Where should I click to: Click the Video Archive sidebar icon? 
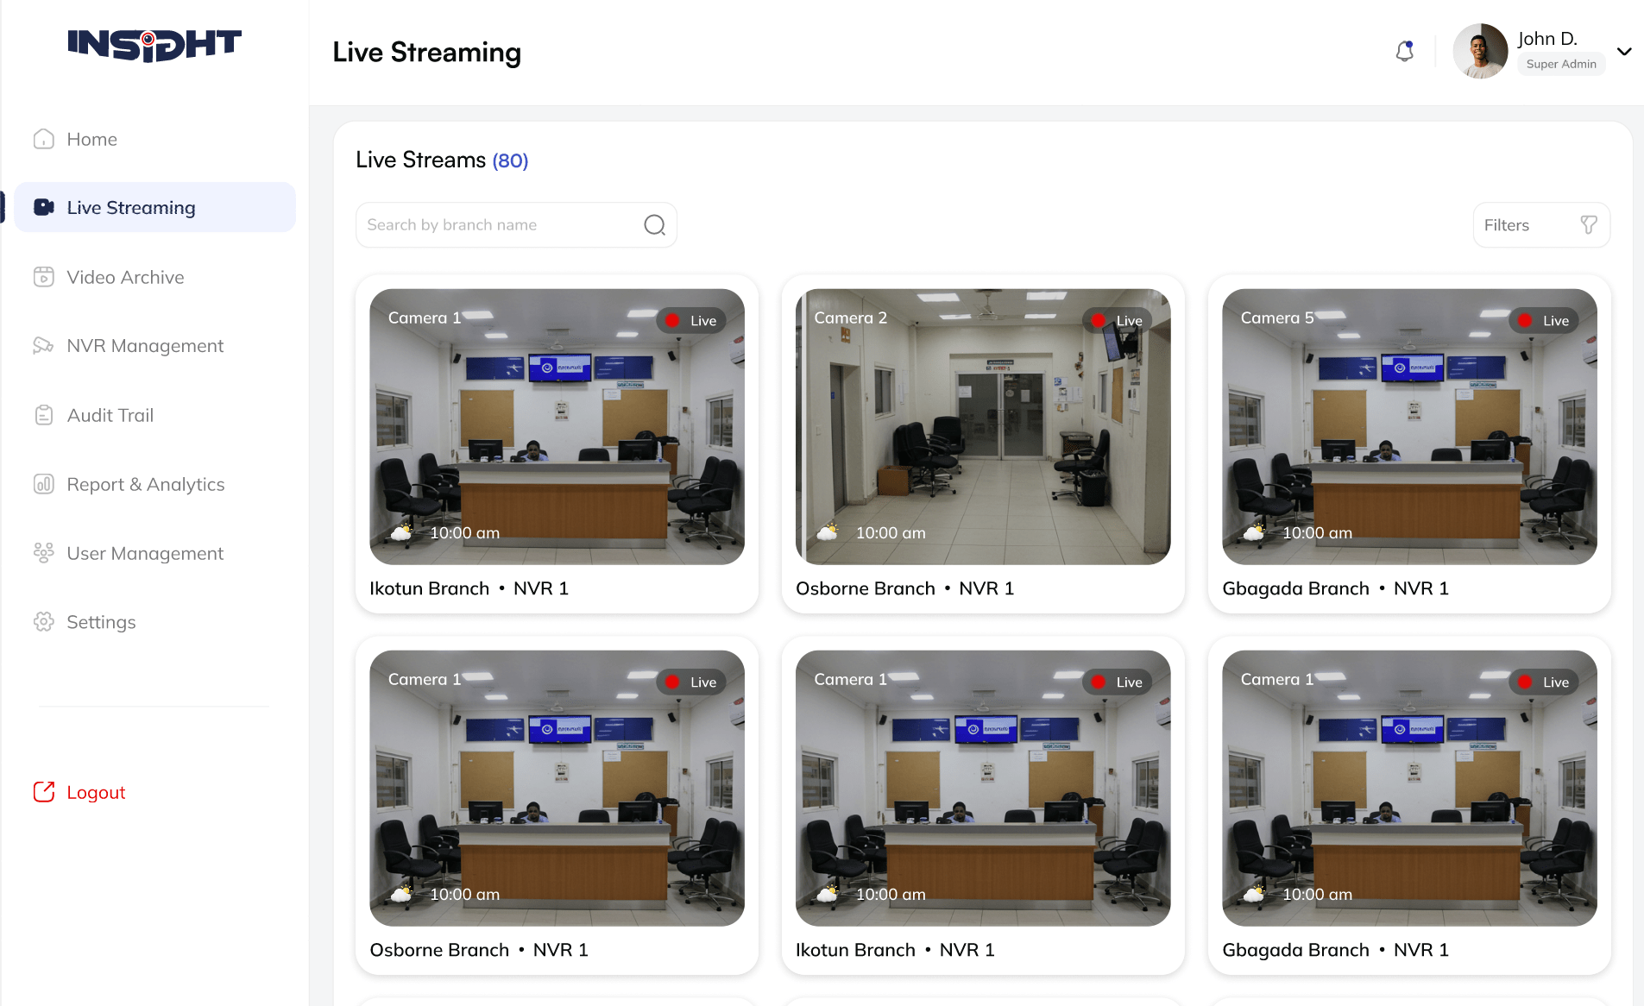[x=44, y=277]
